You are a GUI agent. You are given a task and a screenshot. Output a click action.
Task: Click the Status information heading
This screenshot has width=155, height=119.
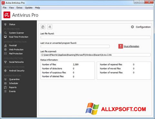49,60
